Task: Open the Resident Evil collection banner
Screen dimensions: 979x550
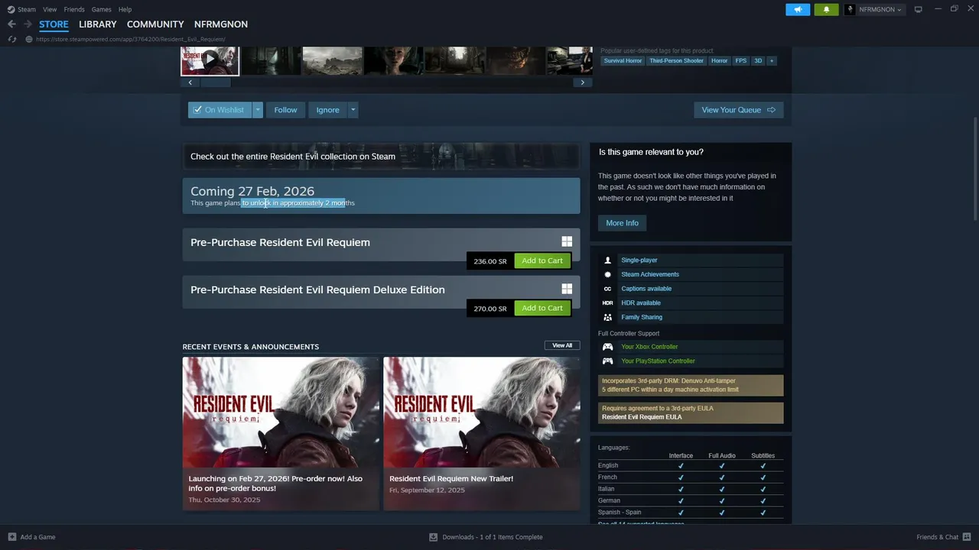Action: point(381,156)
